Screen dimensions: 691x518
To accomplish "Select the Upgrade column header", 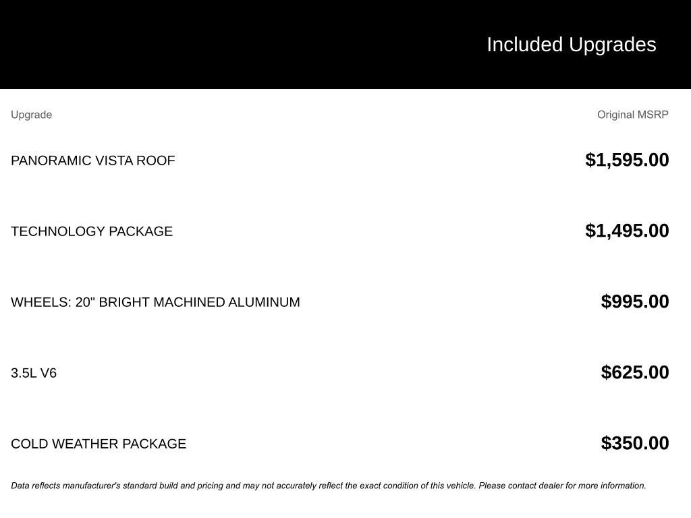I will pyautogui.click(x=31, y=115).
